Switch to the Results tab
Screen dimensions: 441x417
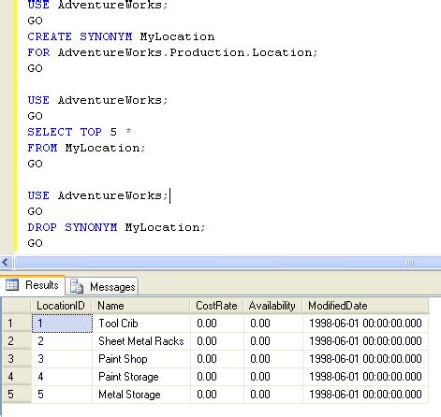tap(33, 285)
